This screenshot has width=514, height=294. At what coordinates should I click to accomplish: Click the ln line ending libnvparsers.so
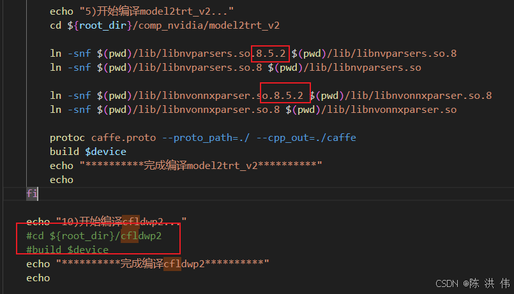coord(236,68)
